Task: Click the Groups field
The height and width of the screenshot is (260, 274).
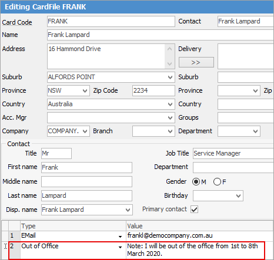Action: coord(246,118)
